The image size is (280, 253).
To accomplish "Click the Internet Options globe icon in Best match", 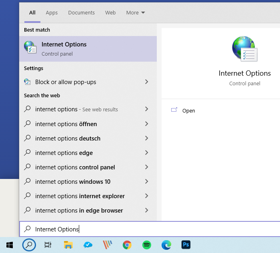I will click(x=30, y=47).
